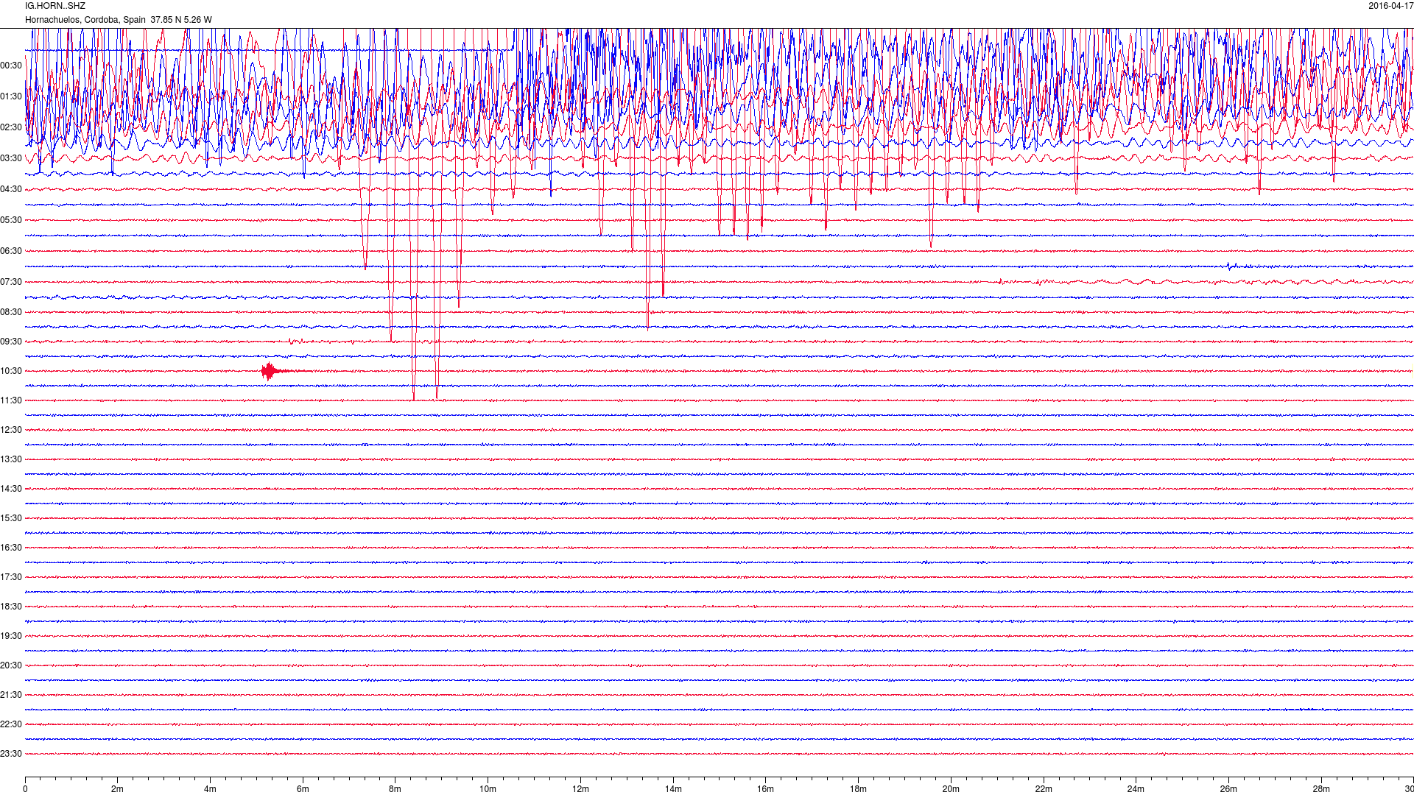Viewport: 1414px width, 795px height.
Task: Click the 11:30 time label
Action: click(11, 400)
